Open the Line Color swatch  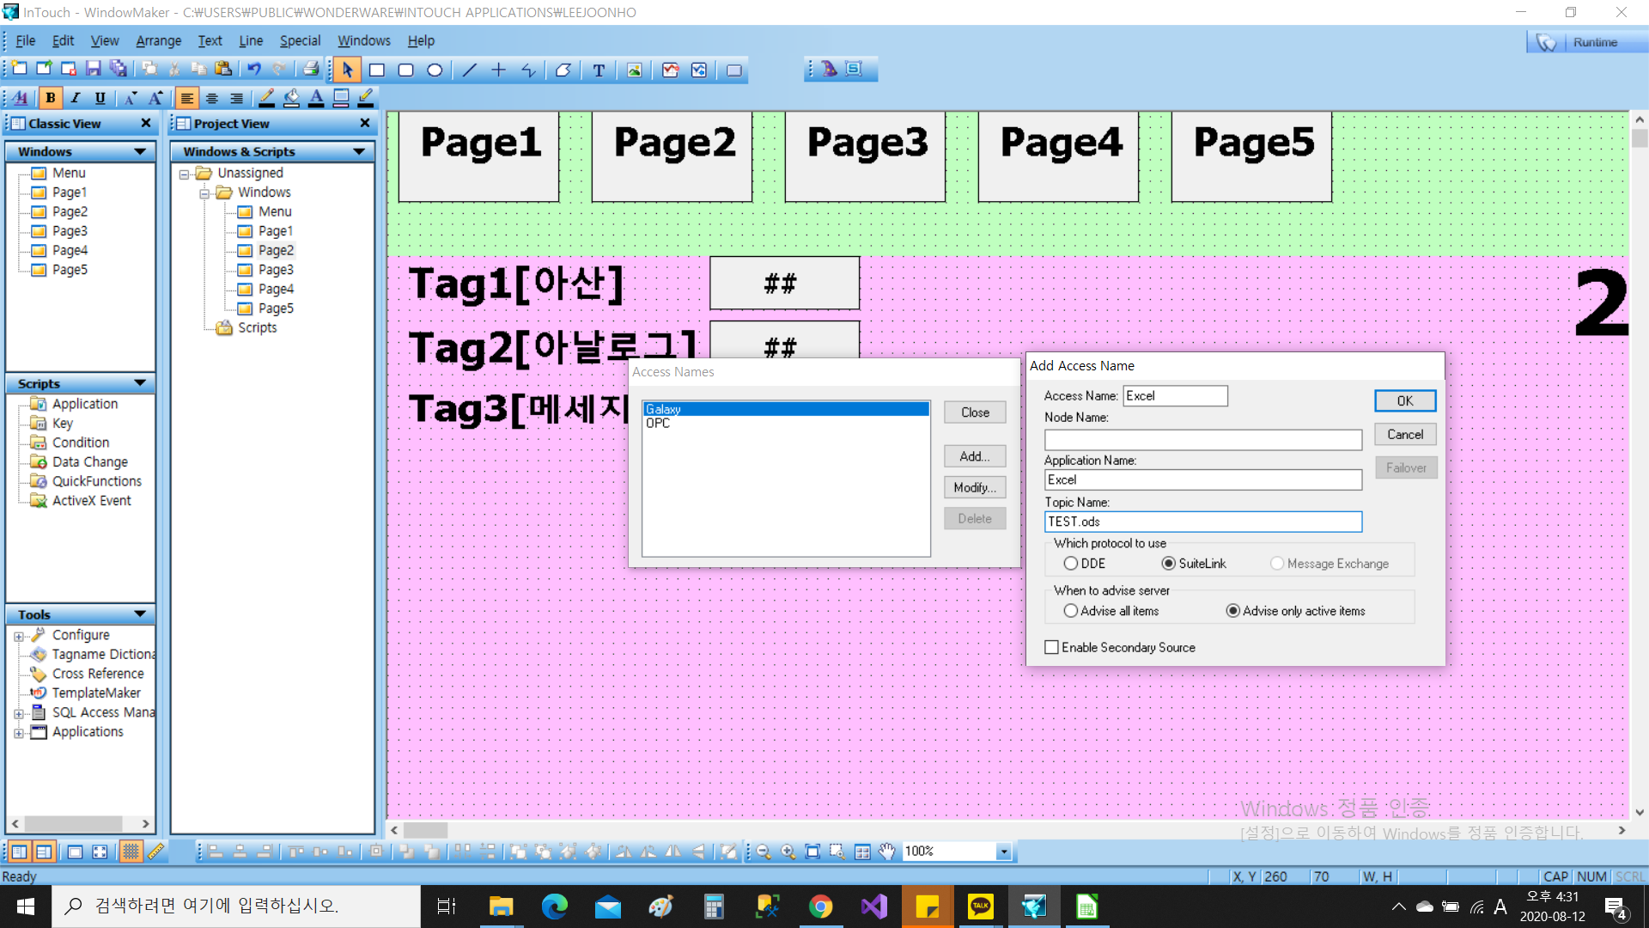pos(267,98)
